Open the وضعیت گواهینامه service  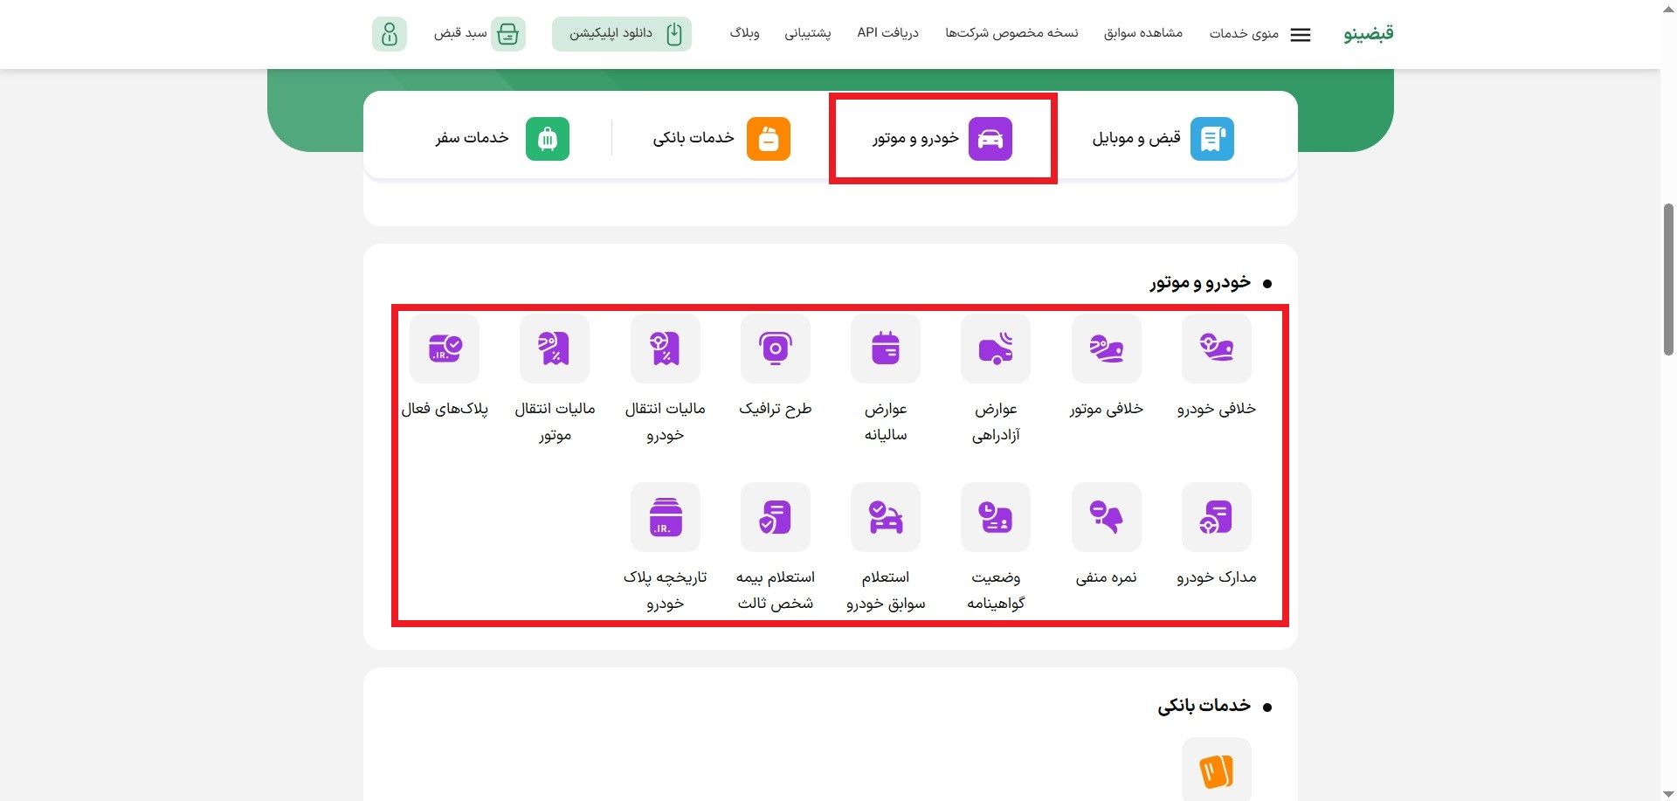(x=995, y=517)
